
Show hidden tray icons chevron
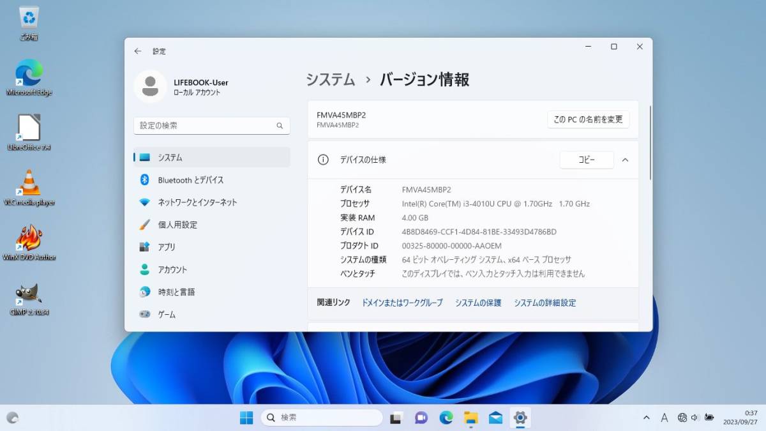pos(647,418)
